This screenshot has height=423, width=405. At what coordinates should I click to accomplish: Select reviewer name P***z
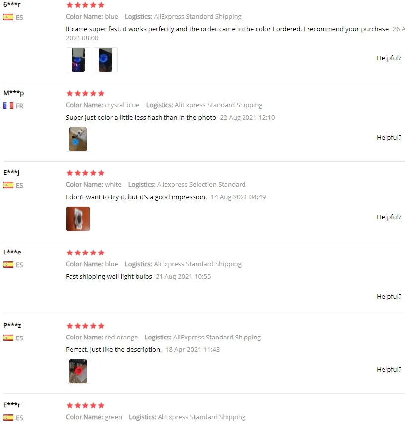click(x=12, y=325)
